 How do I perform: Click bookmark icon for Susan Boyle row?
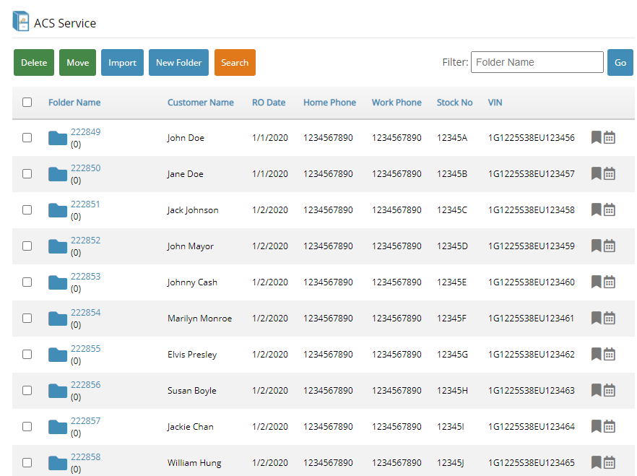596,390
